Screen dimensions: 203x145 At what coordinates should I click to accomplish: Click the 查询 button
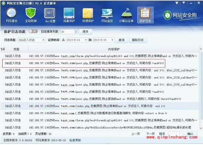(121, 40)
